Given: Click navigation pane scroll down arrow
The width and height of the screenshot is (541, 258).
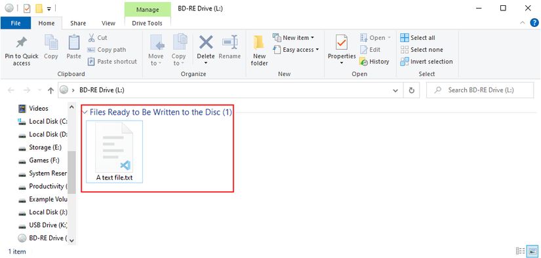Looking at the screenshot, I should (71, 240).
